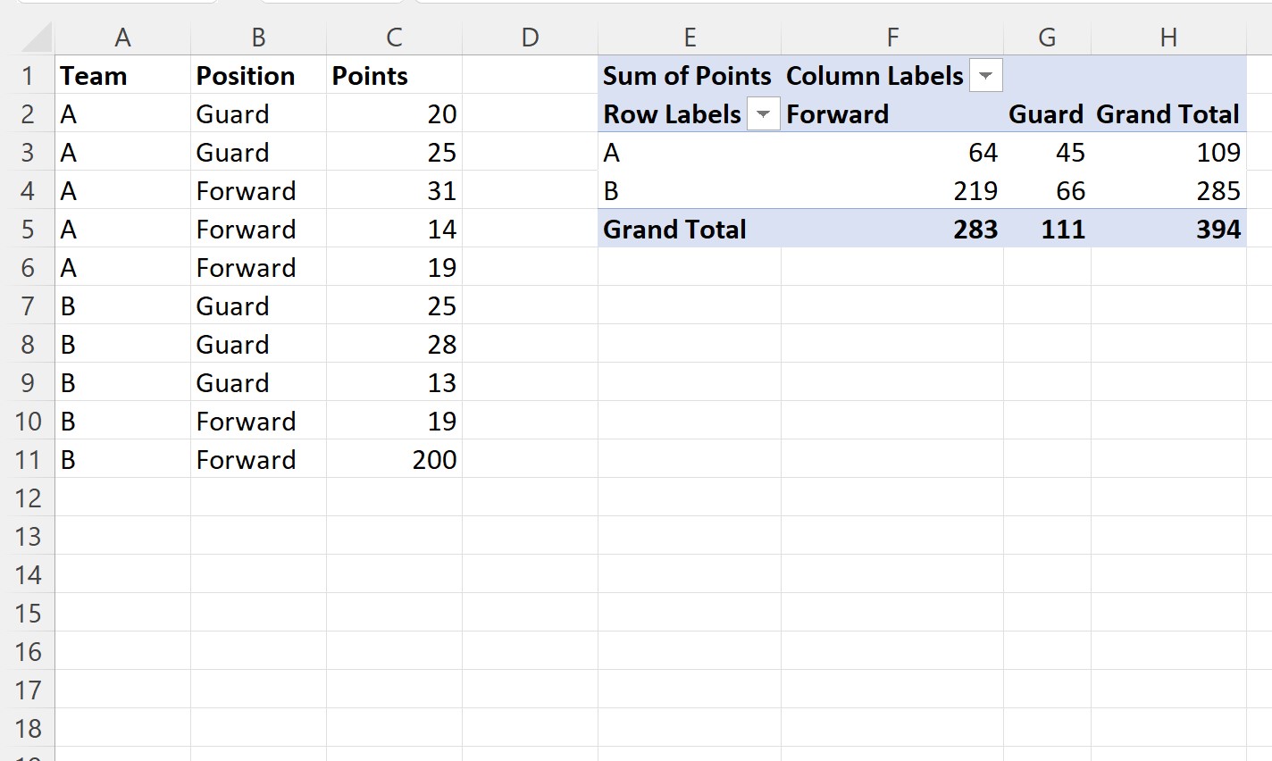The height and width of the screenshot is (761, 1272).
Task: Click the Points header cell
Action: click(x=394, y=76)
